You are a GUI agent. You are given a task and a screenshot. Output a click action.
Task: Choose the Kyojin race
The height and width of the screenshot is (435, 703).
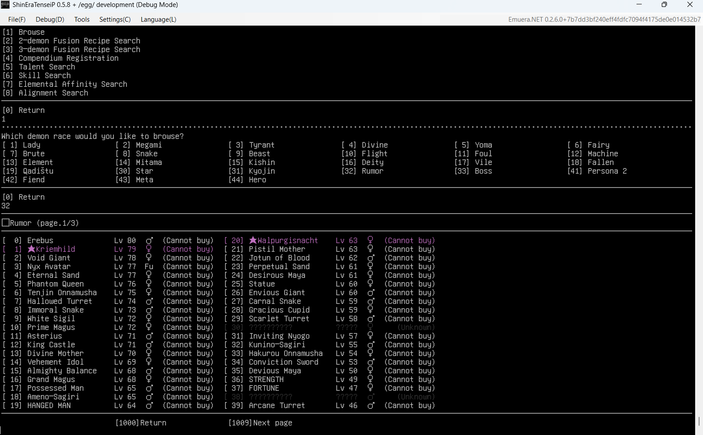click(x=252, y=171)
